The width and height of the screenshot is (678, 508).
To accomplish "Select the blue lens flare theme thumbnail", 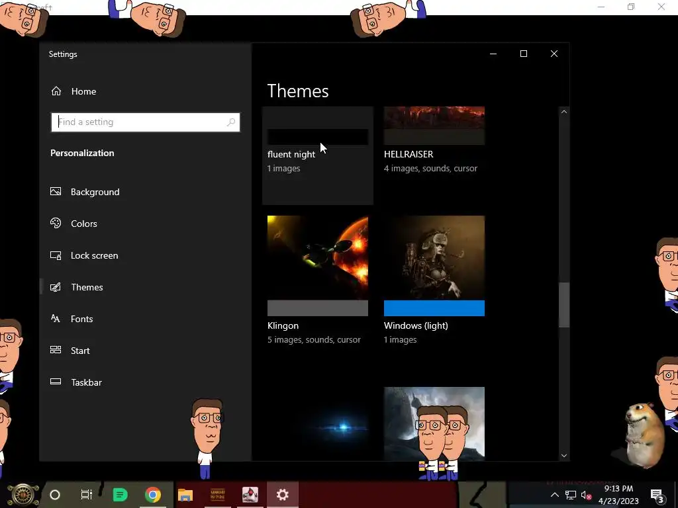I will pyautogui.click(x=317, y=424).
